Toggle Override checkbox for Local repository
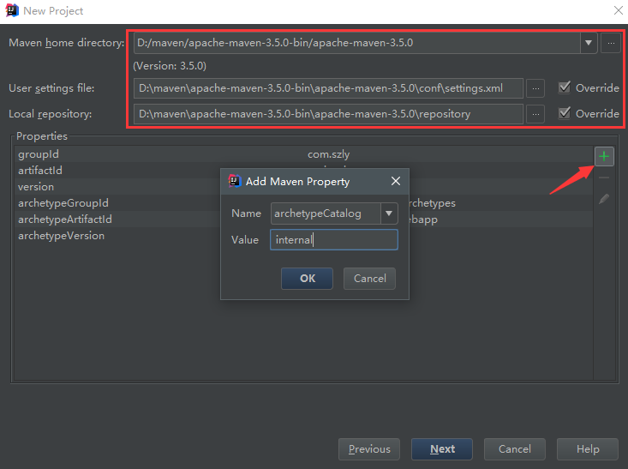 [565, 113]
